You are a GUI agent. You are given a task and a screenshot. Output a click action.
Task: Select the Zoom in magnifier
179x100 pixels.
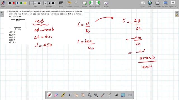89,95
